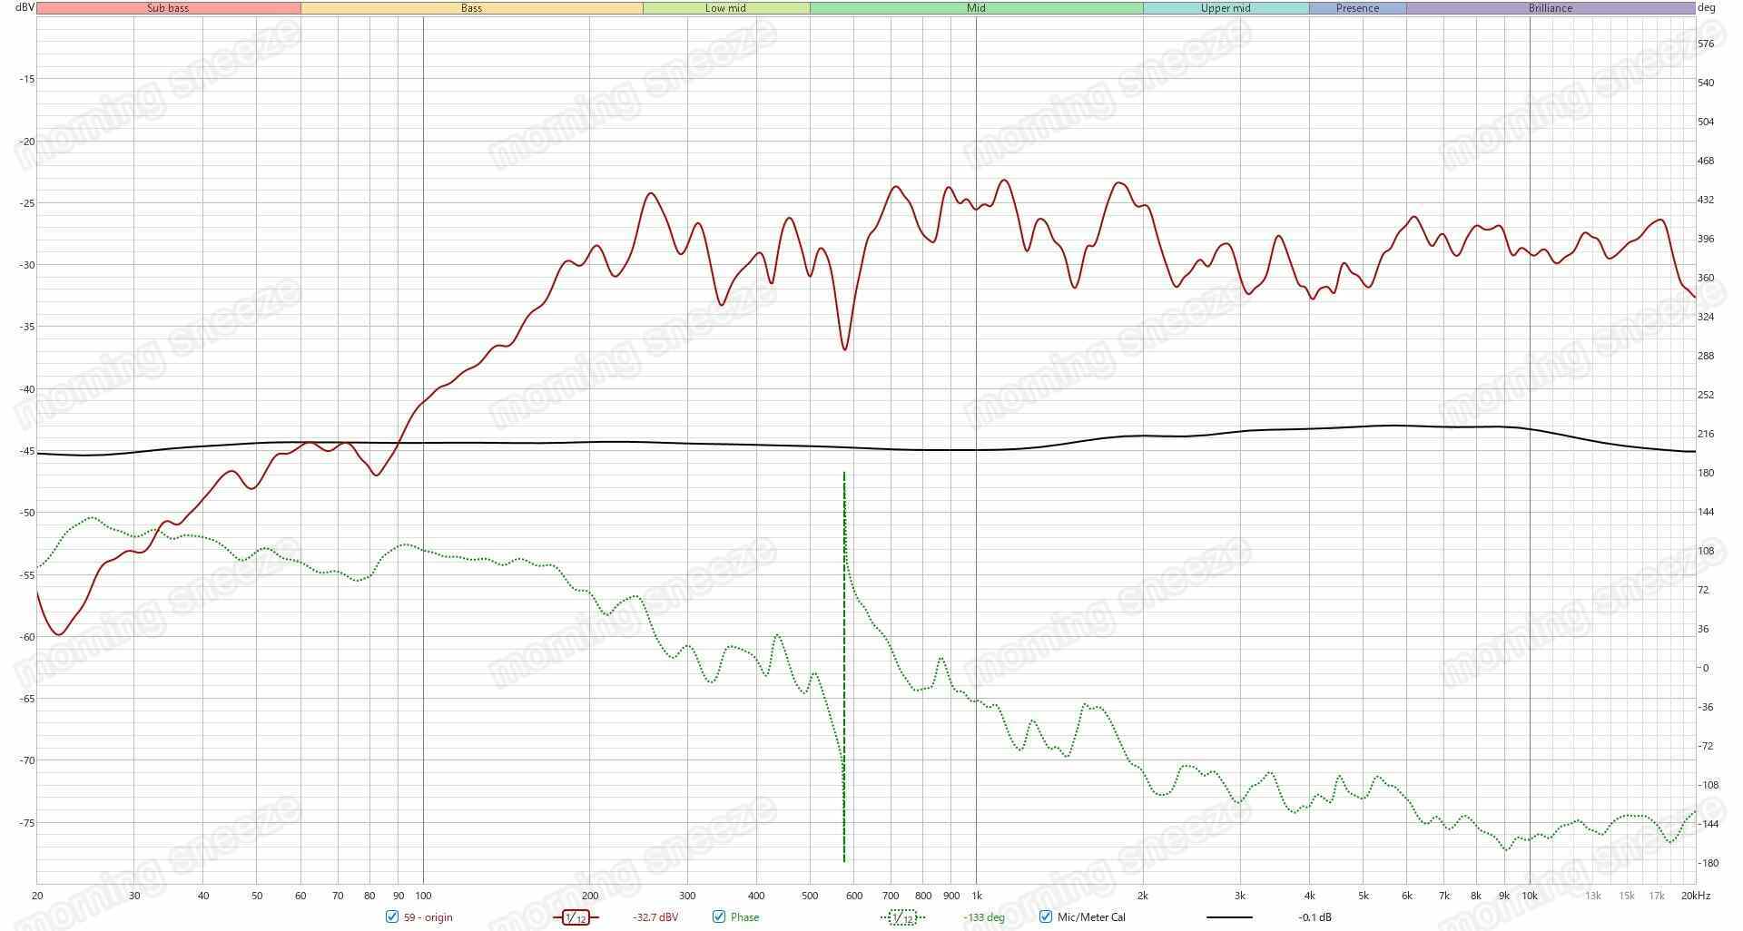Viewport: 1743px width, 931px height.
Task: Select the Upper mid band header
Action: coord(1226,8)
